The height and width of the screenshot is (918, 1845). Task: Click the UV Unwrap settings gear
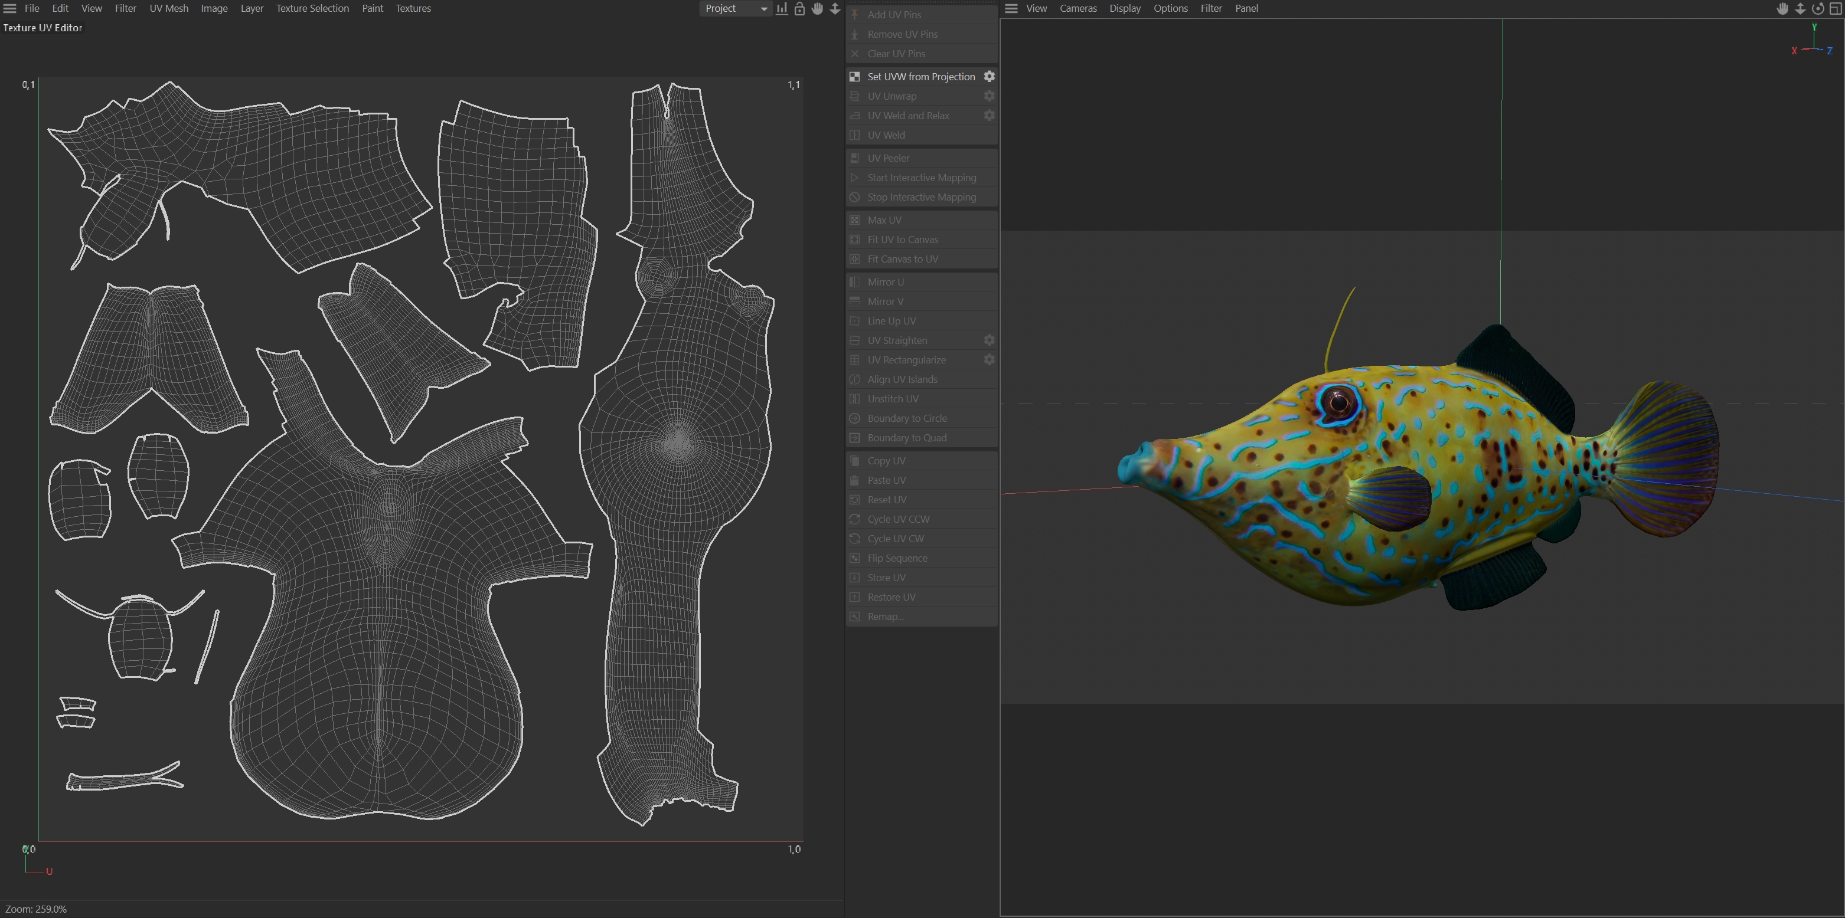[989, 96]
